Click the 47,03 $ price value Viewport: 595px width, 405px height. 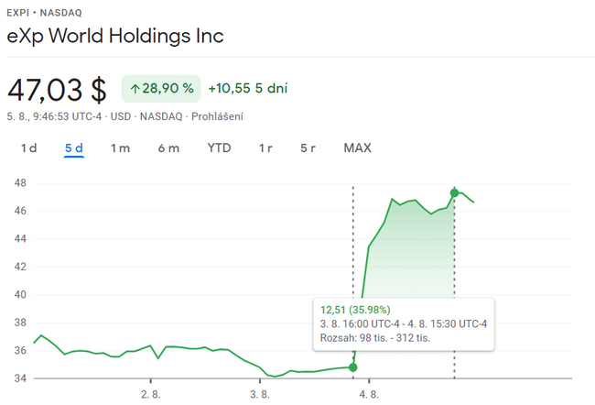(x=57, y=90)
